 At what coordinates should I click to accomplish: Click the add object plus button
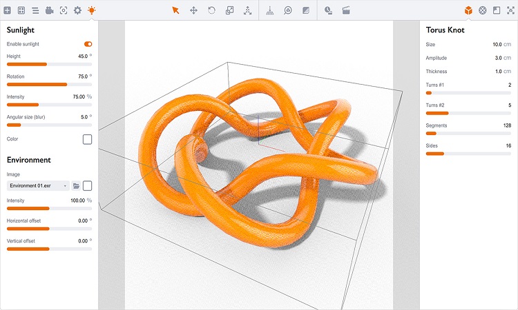coord(7,10)
